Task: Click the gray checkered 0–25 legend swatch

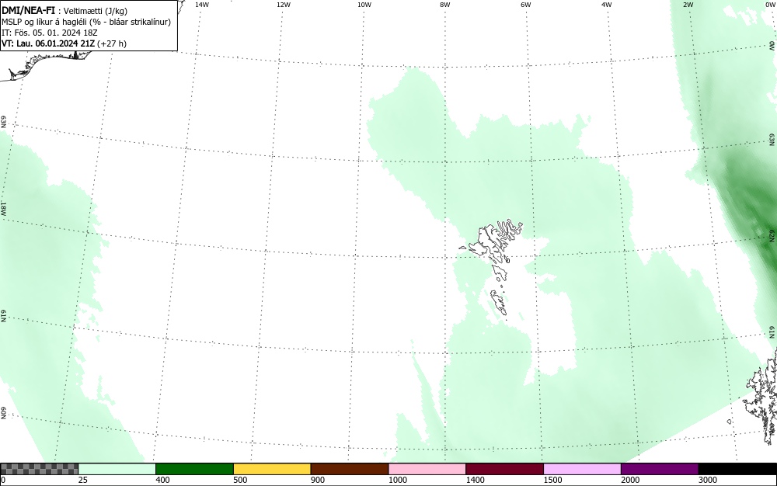Action: (39, 469)
